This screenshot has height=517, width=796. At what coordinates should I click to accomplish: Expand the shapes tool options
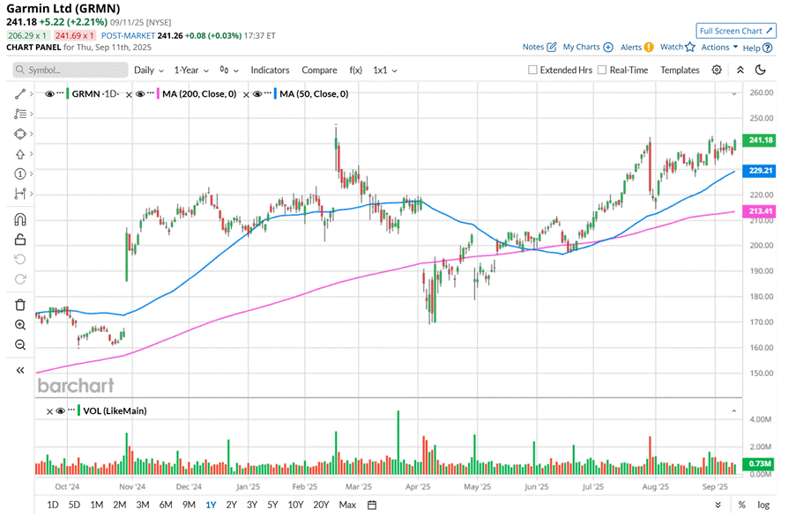tap(32, 134)
